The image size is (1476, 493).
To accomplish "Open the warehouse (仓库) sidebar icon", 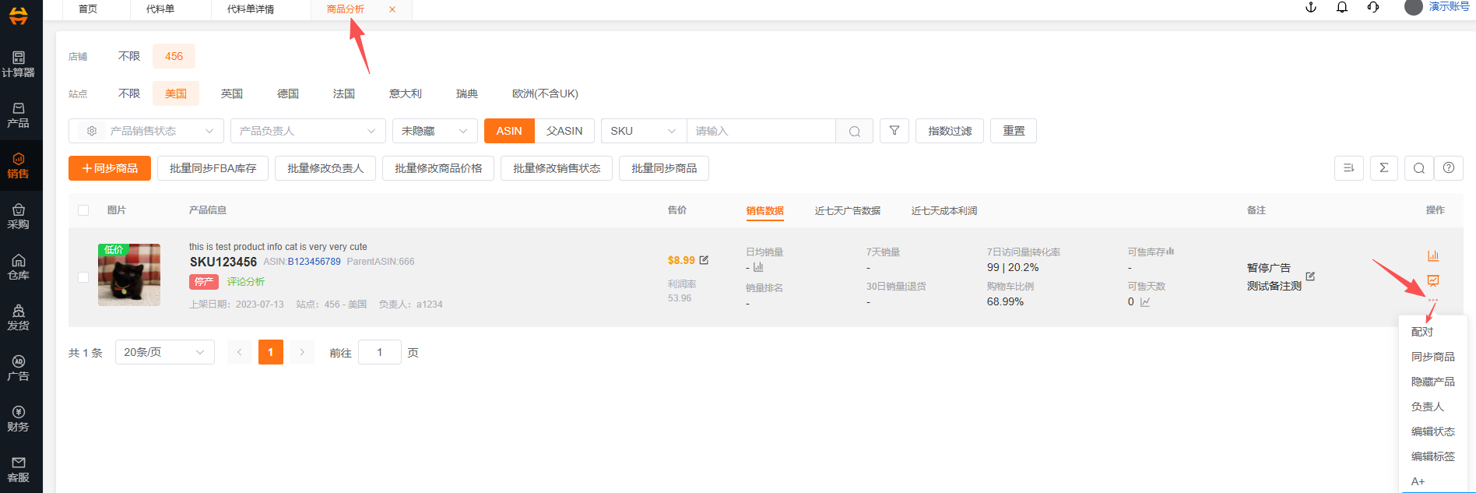I will point(18,266).
